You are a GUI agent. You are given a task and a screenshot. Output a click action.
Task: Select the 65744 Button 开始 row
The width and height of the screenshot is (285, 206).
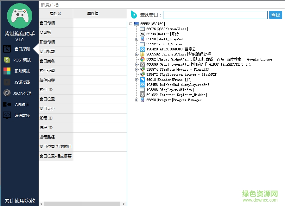click(162, 34)
